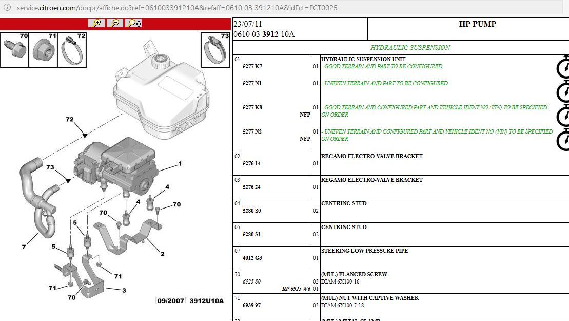Click the address bar URL
Screen dimensions: 569x321
pos(177,8)
